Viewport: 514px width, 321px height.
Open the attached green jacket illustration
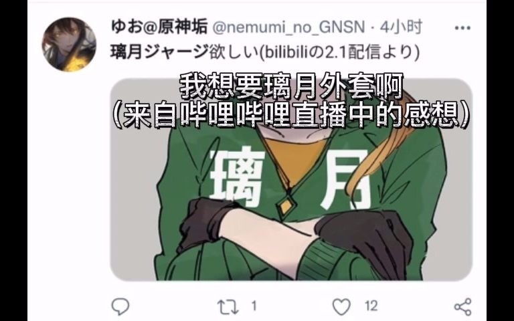pyautogui.click(x=291, y=179)
